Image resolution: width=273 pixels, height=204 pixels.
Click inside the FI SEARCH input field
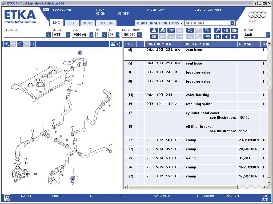tap(25, 35)
